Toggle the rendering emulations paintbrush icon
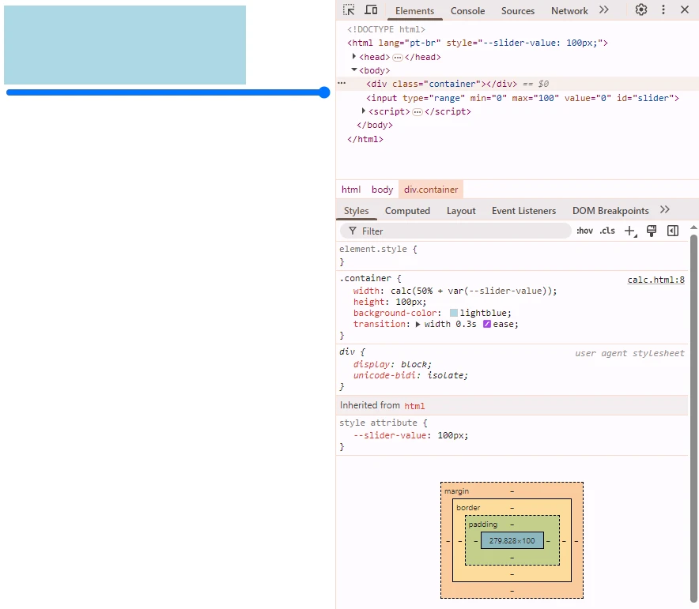Image resolution: width=699 pixels, height=609 pixels. tap(652, 231)
